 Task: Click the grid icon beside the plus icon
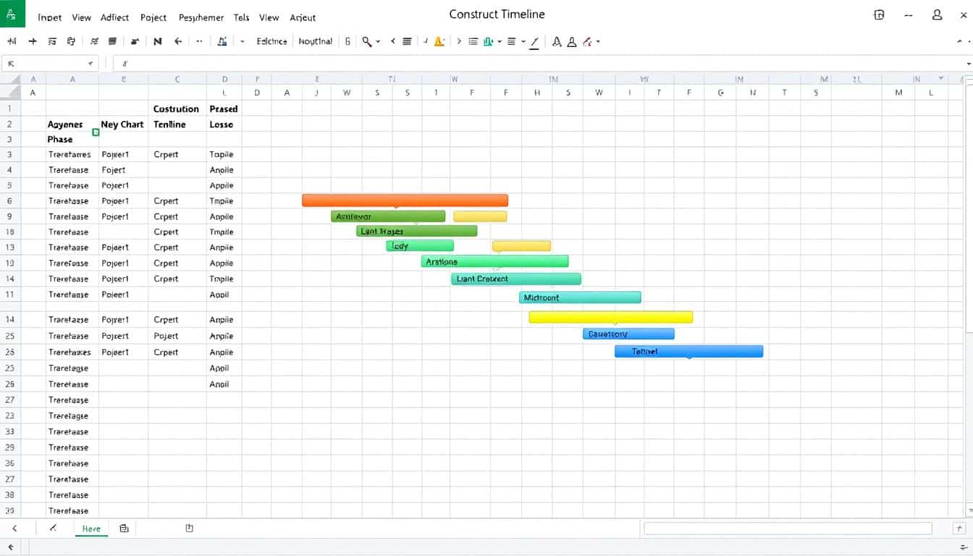coord(52,42)
